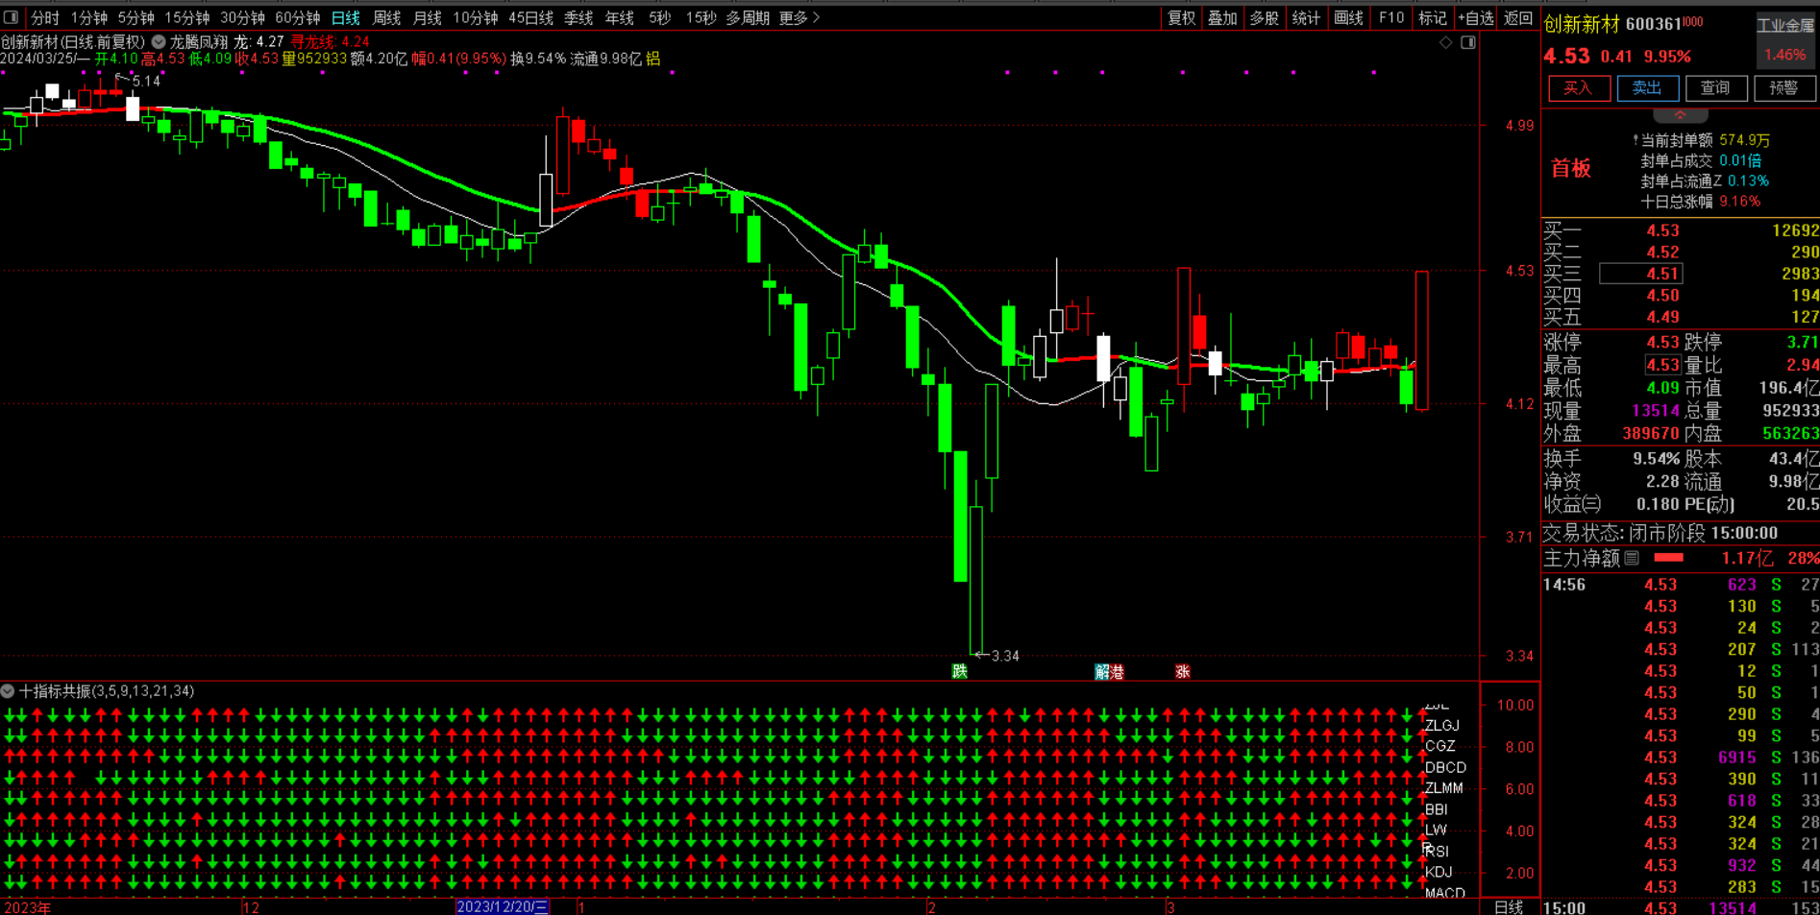This screenshot has width=1820, height=915.
Task: Switch to 分时 chart view
Action: (44, 17)
